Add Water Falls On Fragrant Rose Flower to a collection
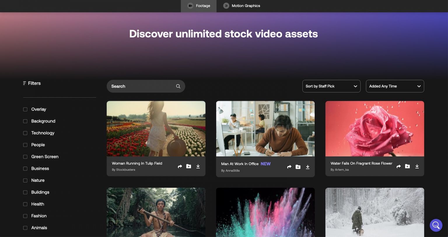The height and width of the screenshot is (237, 448). [407, 166]
